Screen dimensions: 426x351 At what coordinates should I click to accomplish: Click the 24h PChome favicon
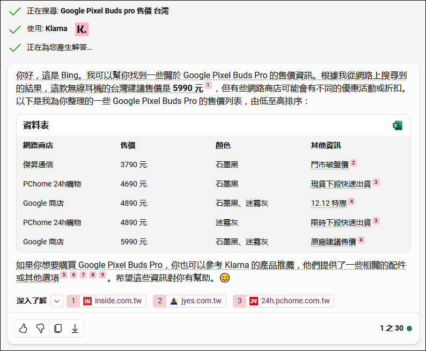click(254, 301)
